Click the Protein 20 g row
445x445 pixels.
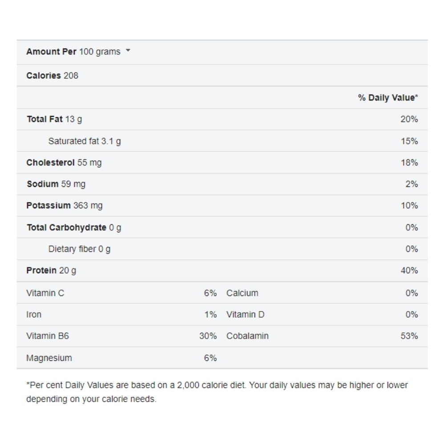coord(51,271)
